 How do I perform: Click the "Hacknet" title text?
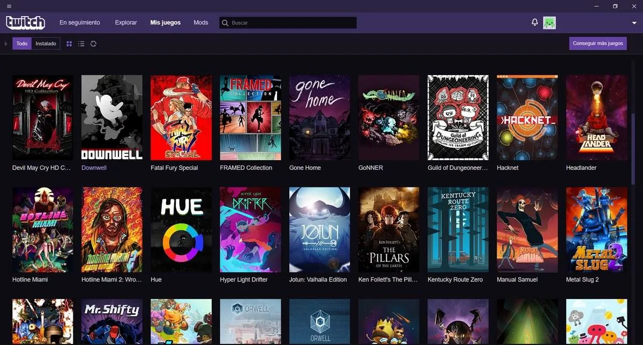[x=507, y=168]
